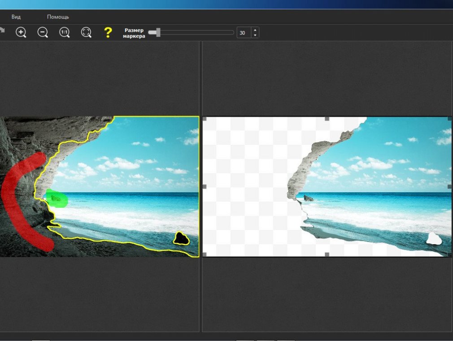Click the zoom out magnifier icon
Viewport: 453px width, 341px height.
[x=43, y=32]
